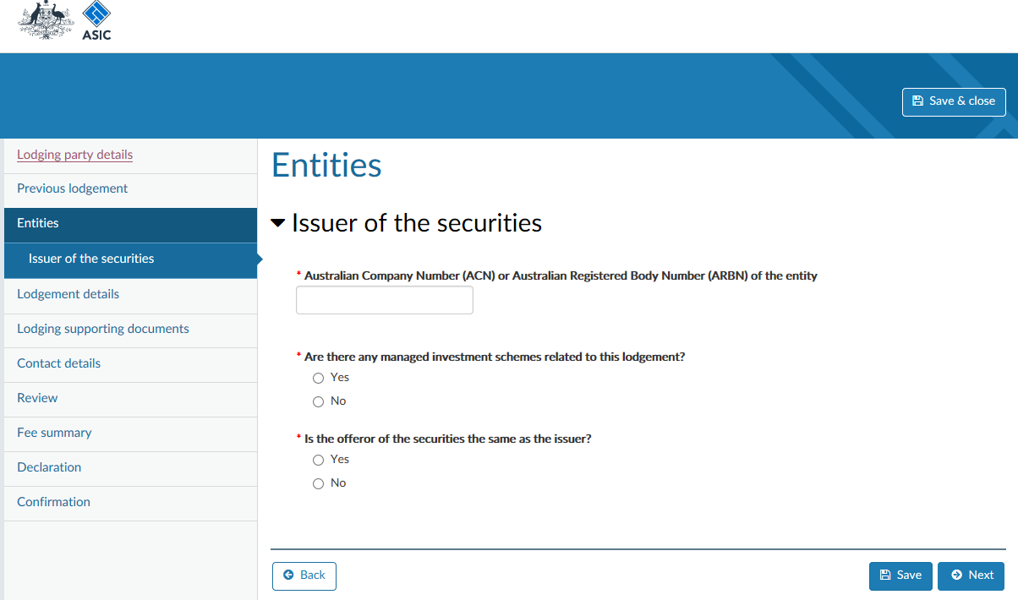Collapse the Issuer of the securities section
The width and height of the screenshot is (1018, 600).
[278, 223]
